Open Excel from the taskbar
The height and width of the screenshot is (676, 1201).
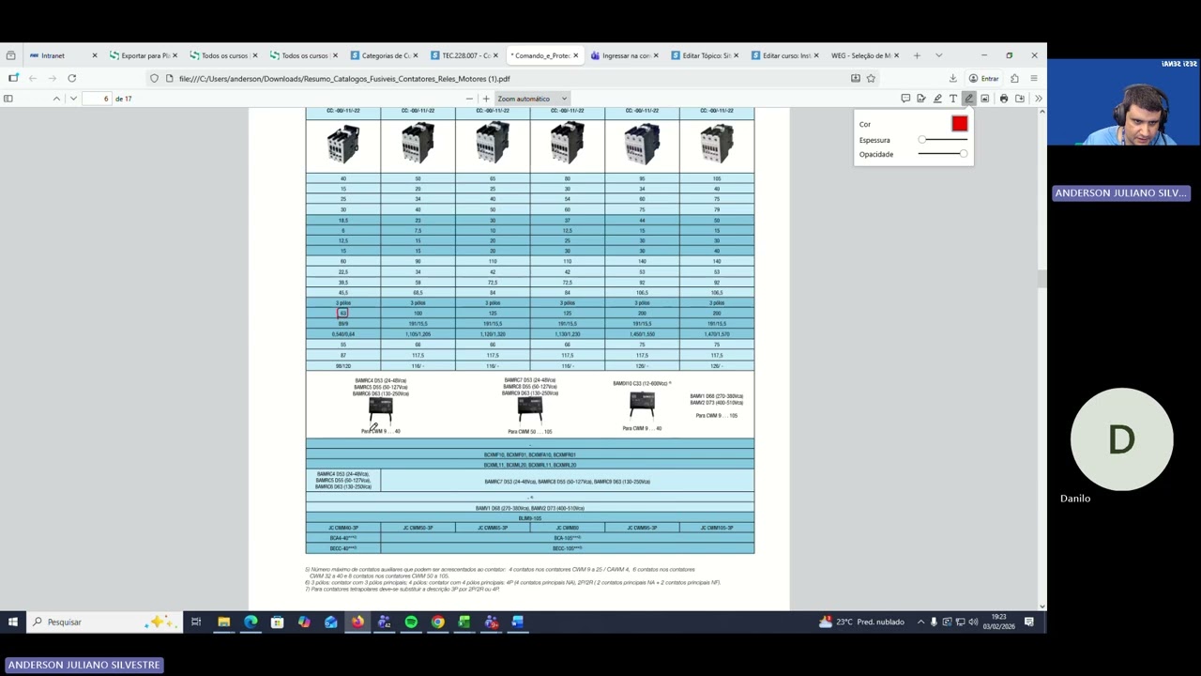click(464, 622)
